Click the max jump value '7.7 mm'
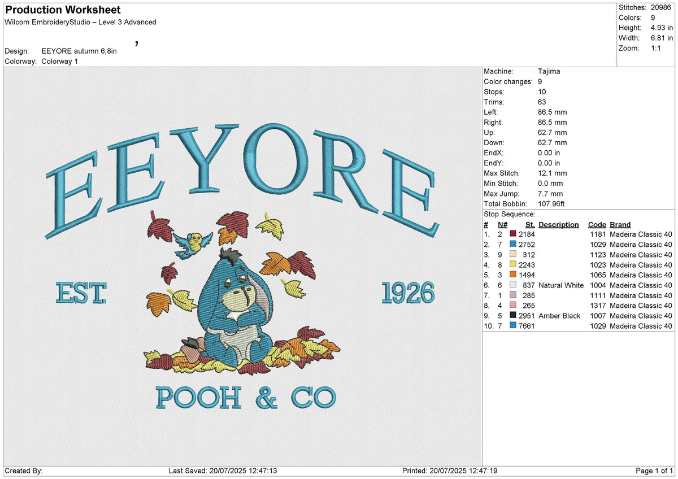The image size is (678, 479). [x=551, y=194]
